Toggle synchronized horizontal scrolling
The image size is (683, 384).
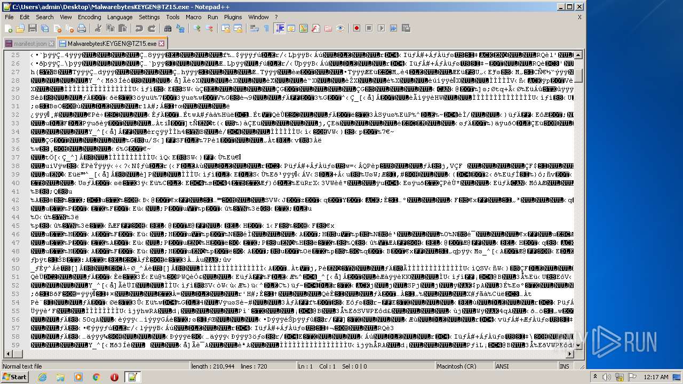pyautogui.click(x=238, y=28)
